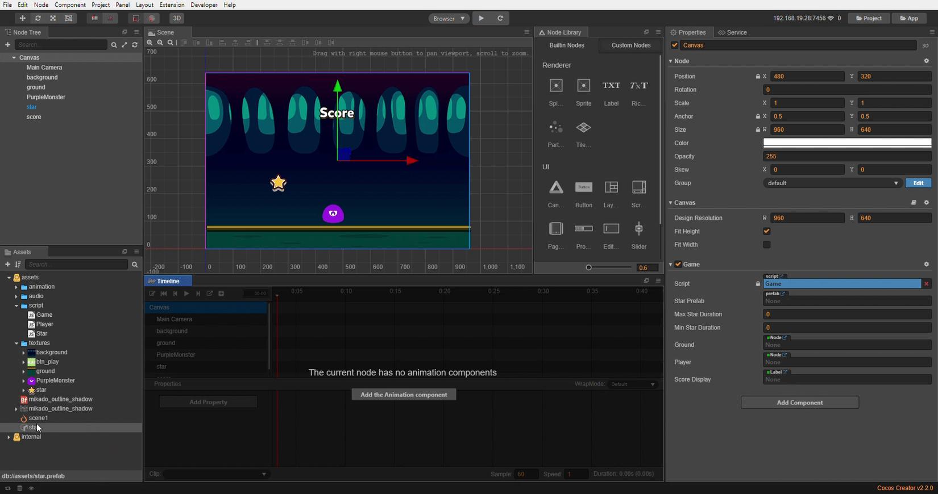938x494 pixels.
Task: Collapse the textures folder in Assets
Action: click(16, 344)
